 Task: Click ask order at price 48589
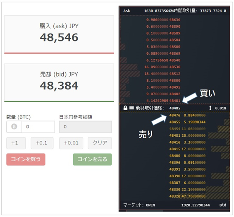click(163, 33)
